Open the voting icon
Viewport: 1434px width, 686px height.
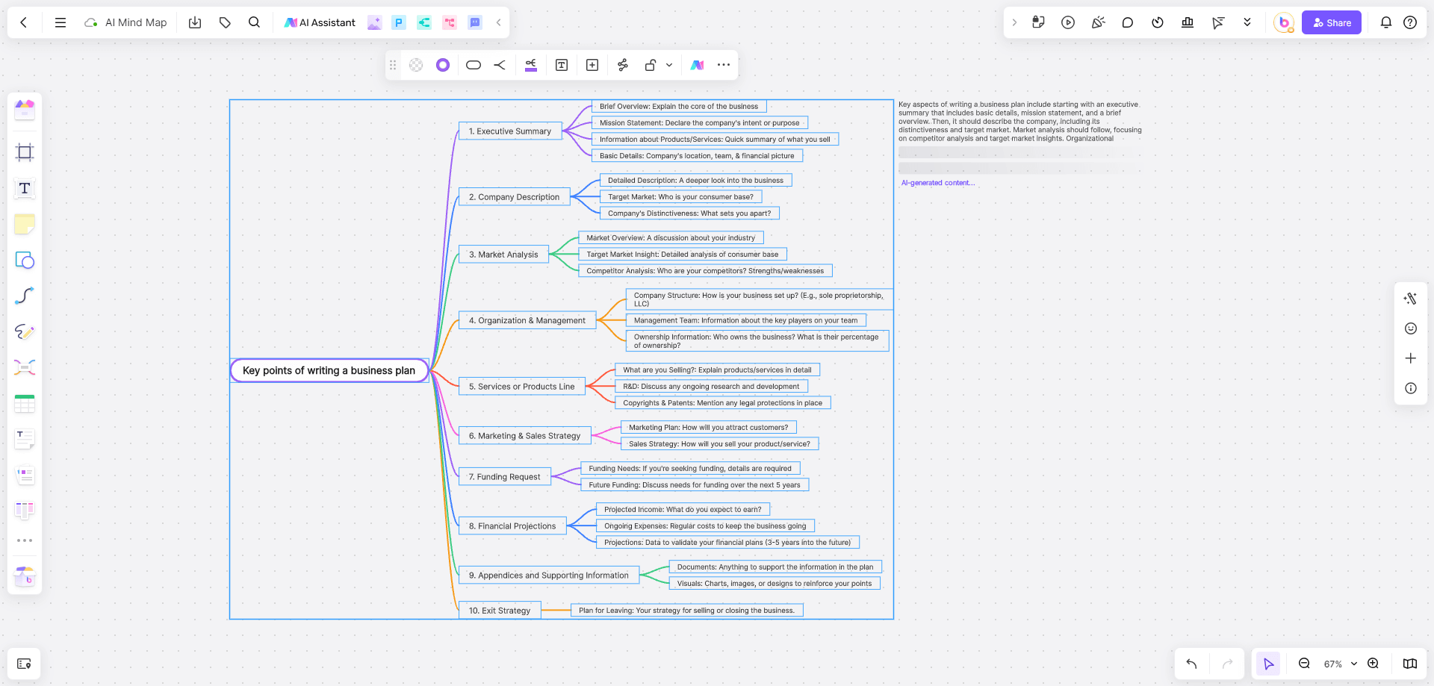tap(1188, 22)
